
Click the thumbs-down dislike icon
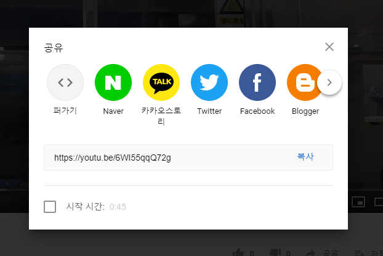(275, 254)
